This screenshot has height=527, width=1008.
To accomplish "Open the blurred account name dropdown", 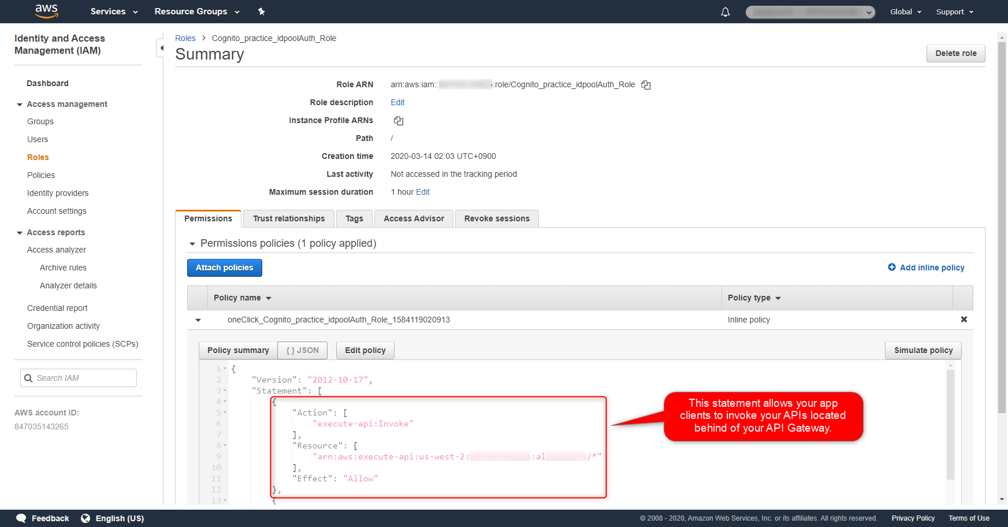I will pos(810,12).
